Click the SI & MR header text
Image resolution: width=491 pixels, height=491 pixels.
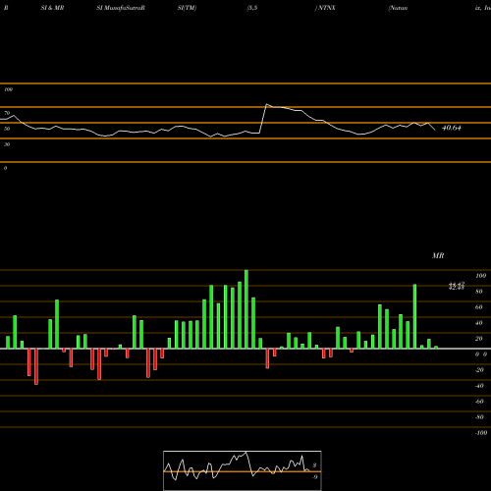coord(52,8)
